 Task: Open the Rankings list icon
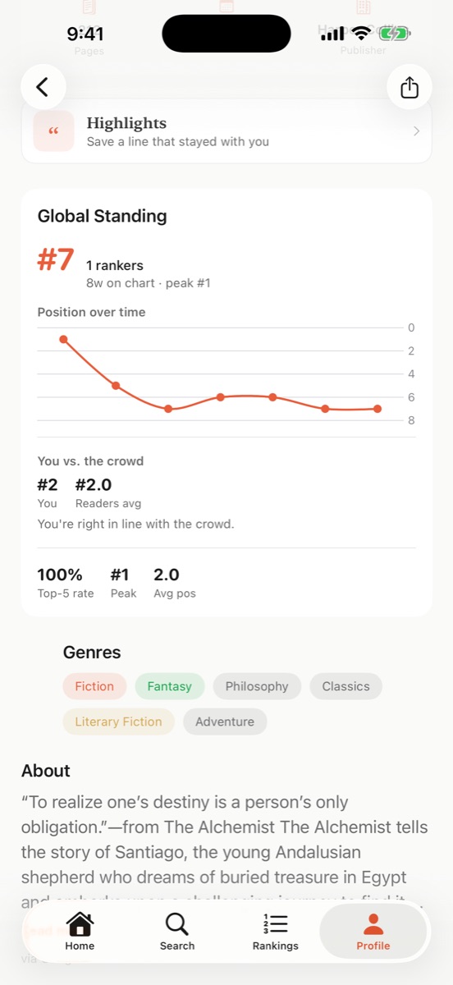pyautogui.click(x=275, y=924)
